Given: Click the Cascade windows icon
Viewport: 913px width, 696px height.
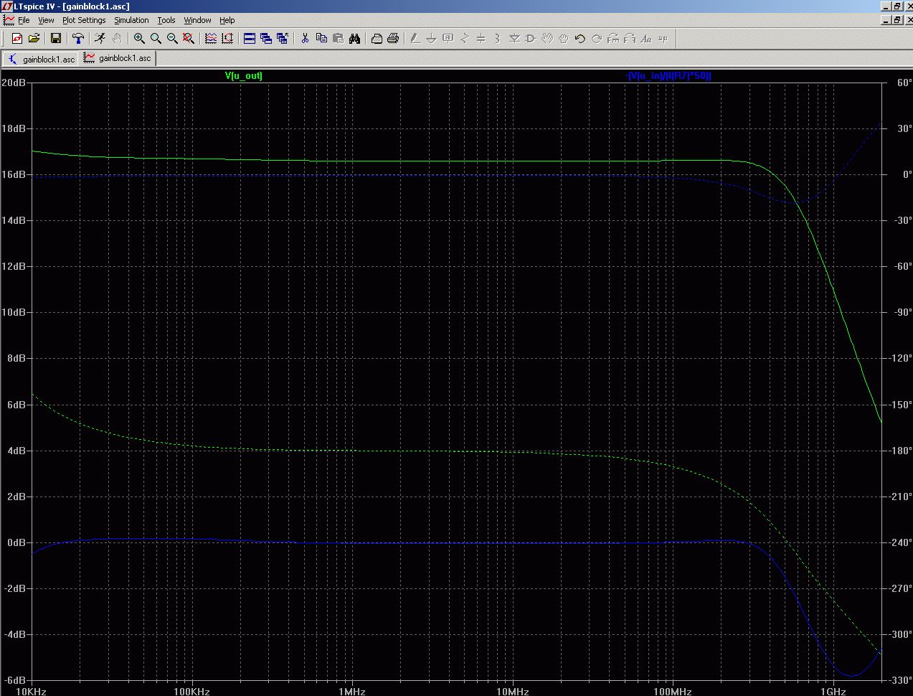Looking at the screenshot, I should [266, 38].
